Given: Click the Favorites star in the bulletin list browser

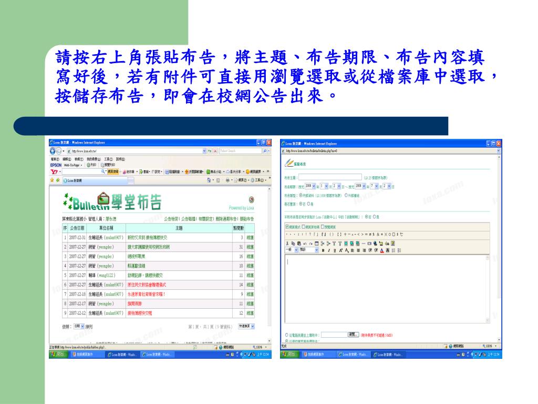Looking at the screenshot, I should (52, 180).
